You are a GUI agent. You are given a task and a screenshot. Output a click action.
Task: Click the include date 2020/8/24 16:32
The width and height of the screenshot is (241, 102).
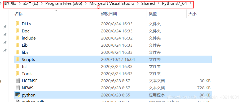click(117, 38)
